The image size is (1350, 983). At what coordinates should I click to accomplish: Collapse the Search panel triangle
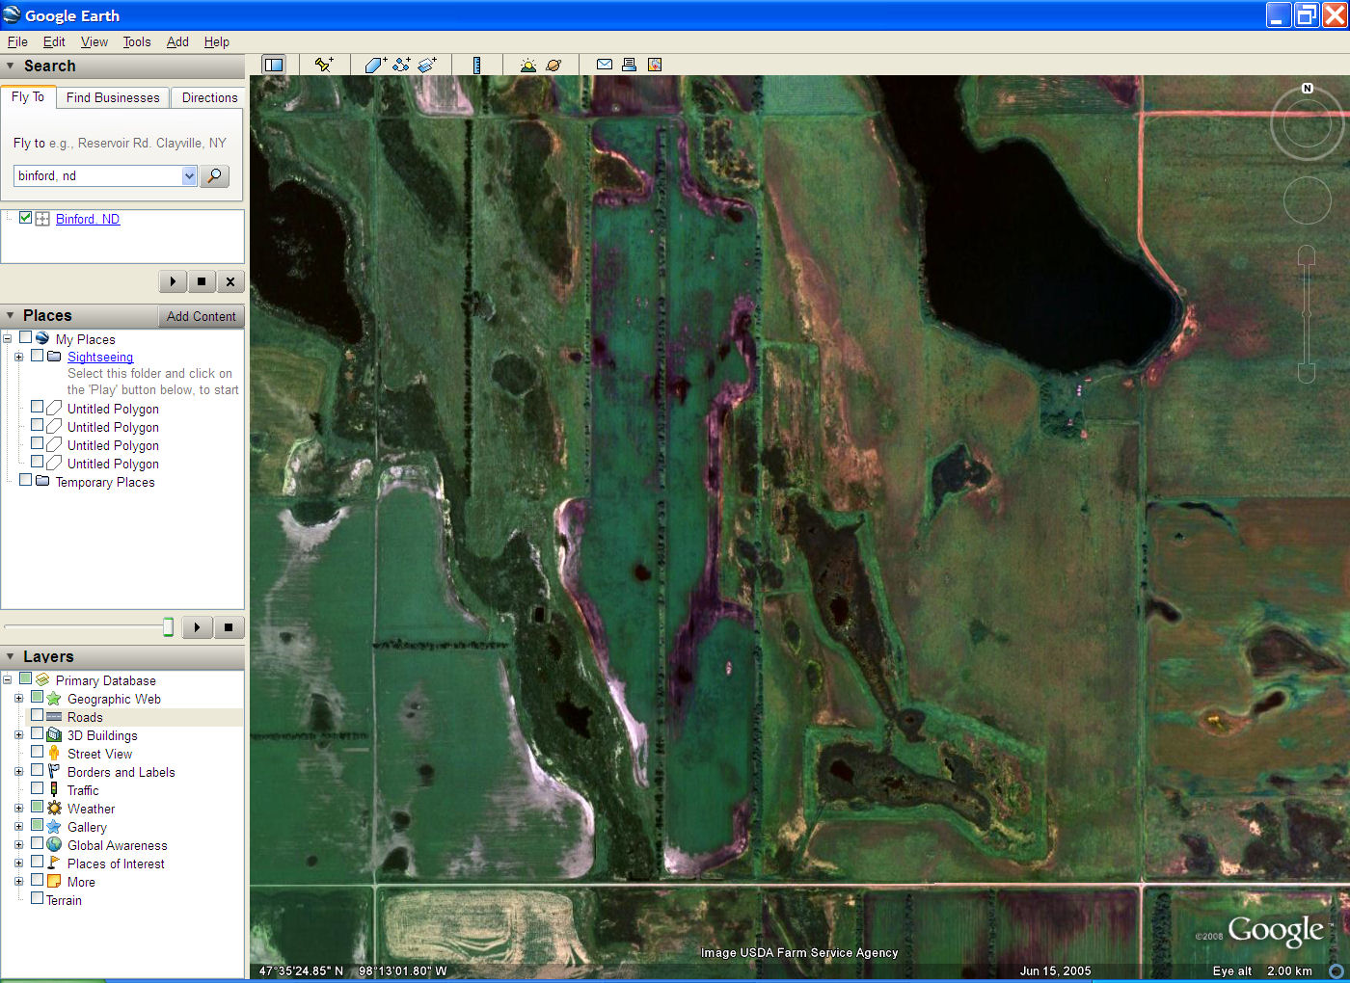[x=11, y=66]
